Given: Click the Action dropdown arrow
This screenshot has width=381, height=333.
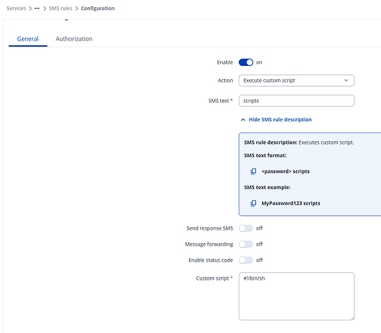Looking at the screenshot, I should click(x=346, y=81).
